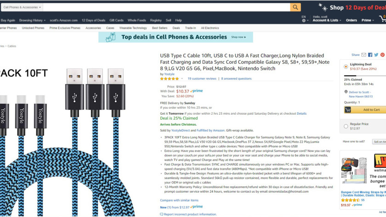Select the Regular Price option

346,126
